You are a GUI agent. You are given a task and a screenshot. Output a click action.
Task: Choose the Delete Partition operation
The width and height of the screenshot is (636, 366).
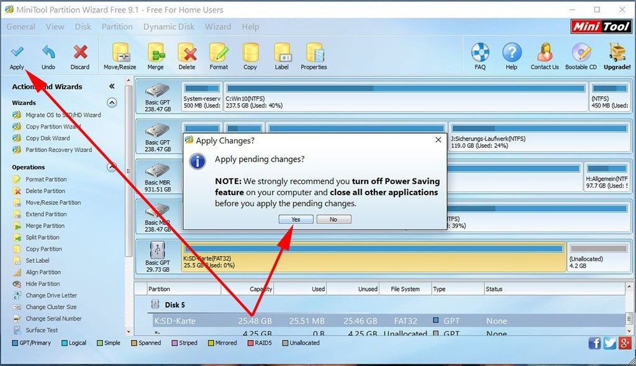(x=45, y=191)
